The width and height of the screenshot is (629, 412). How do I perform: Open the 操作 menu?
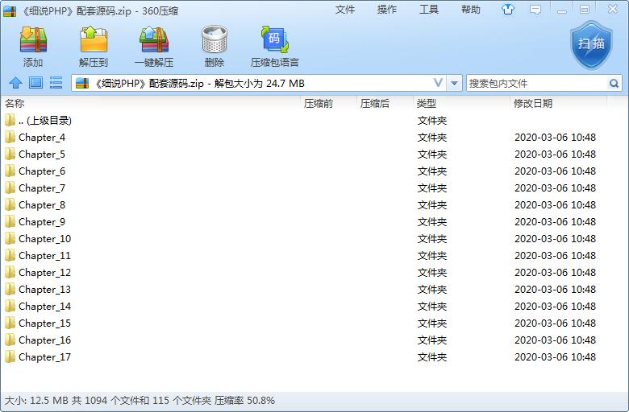387,9
